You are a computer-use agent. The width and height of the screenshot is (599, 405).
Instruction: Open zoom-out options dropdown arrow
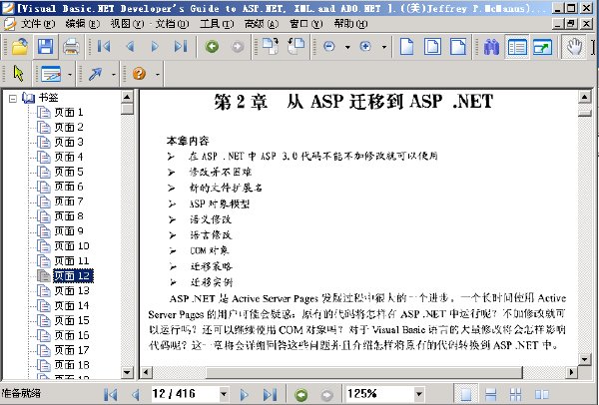coord(347,47)
